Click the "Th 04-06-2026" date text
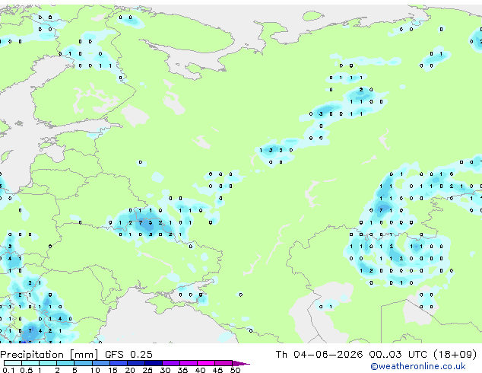Viewport: 482px width, 373px height. tap(319, 355)
